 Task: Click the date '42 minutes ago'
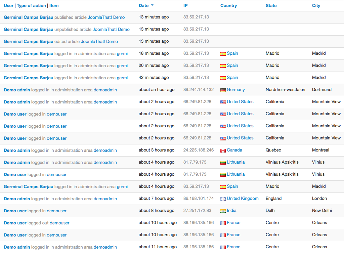click(x=154, y=78)
